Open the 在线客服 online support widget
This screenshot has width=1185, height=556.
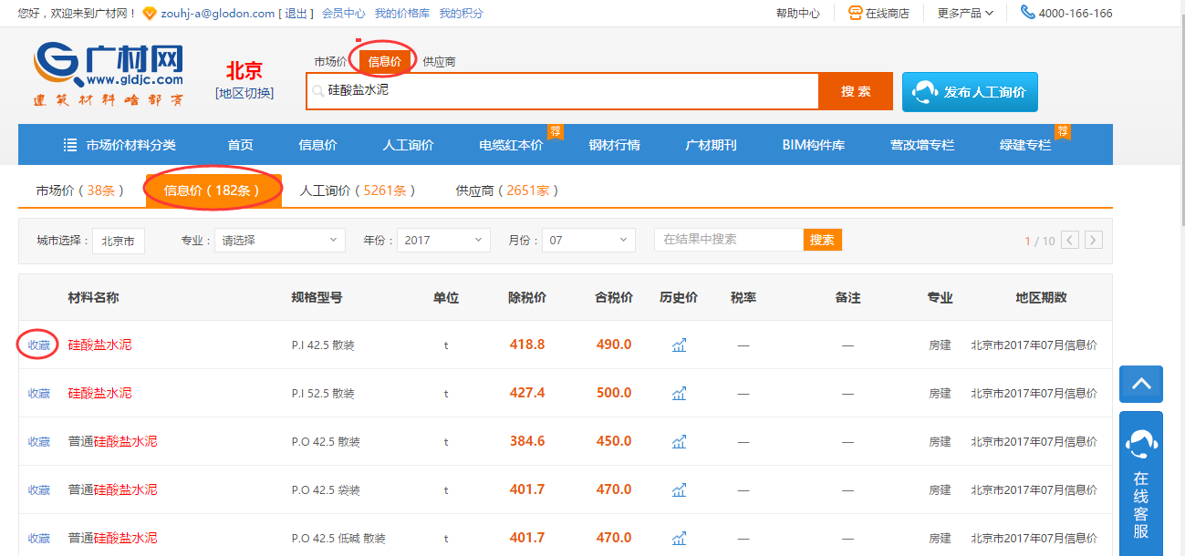click(x=1140, y=483)
